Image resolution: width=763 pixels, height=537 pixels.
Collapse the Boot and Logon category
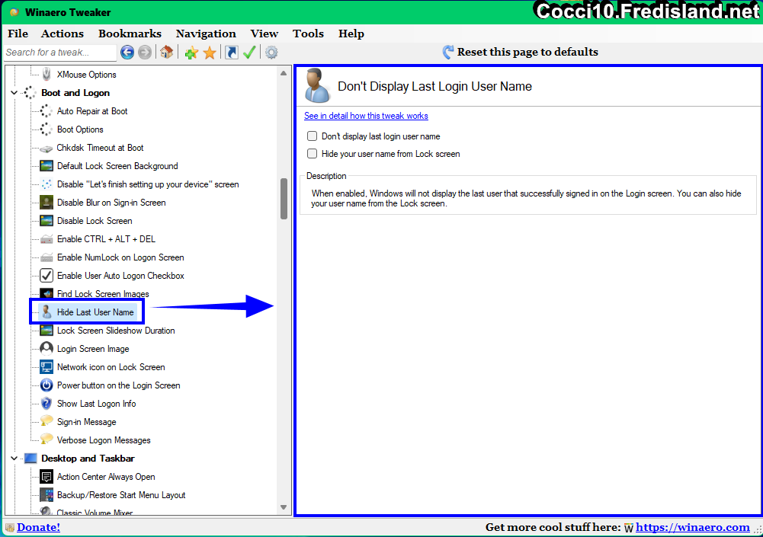[x=14, y=93]
